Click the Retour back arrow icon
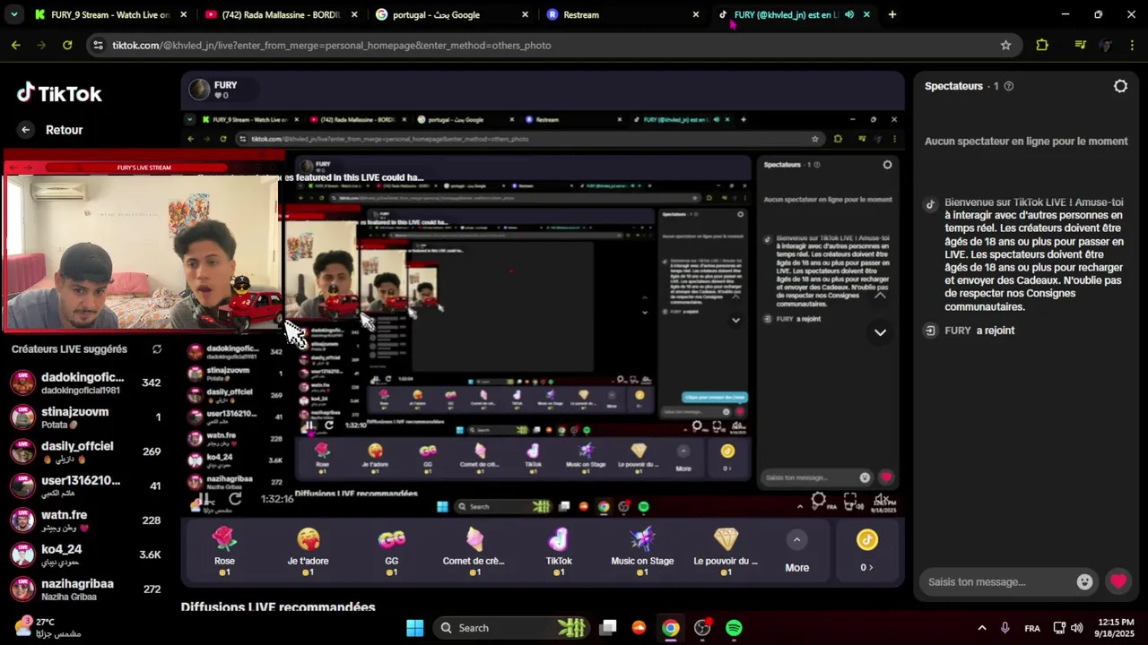The width and height of the screenshot is (1148, 645). point(26,130)
